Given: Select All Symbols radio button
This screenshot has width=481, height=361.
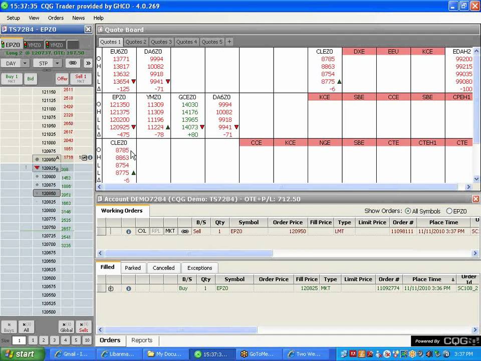Looking at the screenshot, I should coord(408,211).
